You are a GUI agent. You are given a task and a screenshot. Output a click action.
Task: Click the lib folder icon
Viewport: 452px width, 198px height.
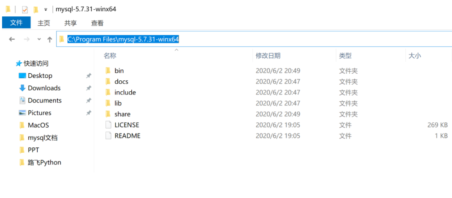pyautogui.click(x=108, y=103)
